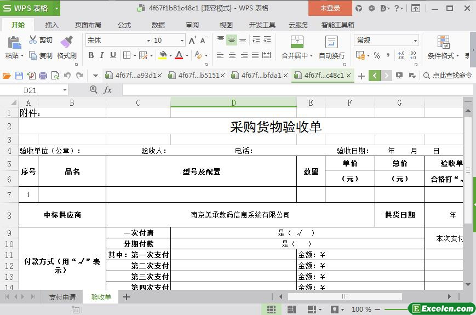The height and width of the screenshot is (315, 476).
Task: Click the Save icon in quick toolbar
Action: click(x=19, y=76)
